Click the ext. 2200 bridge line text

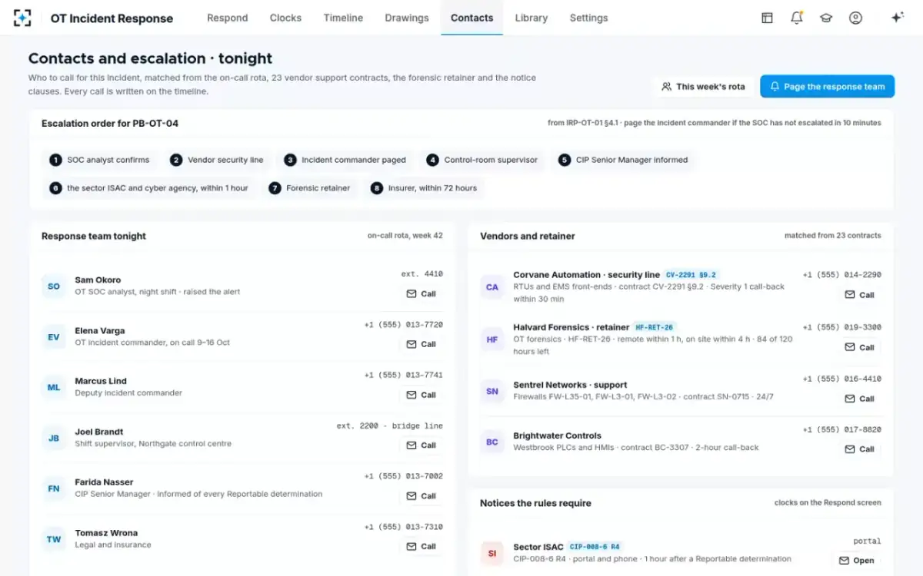click(390, 426)
